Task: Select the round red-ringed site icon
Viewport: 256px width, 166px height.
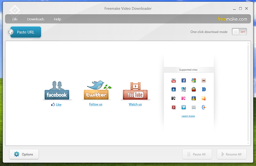Action: tap(204, 80)
